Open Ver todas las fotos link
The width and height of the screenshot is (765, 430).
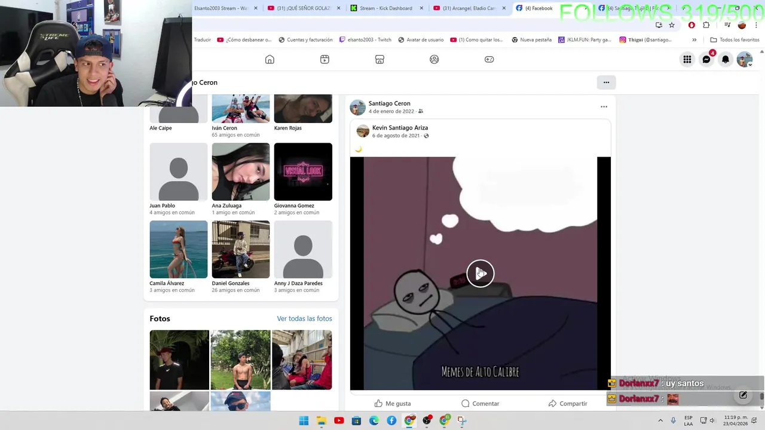point(304,319)
